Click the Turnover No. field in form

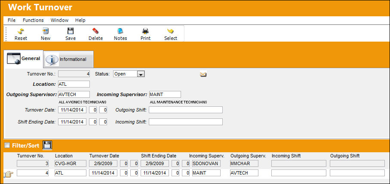click(x=74, y=74)
